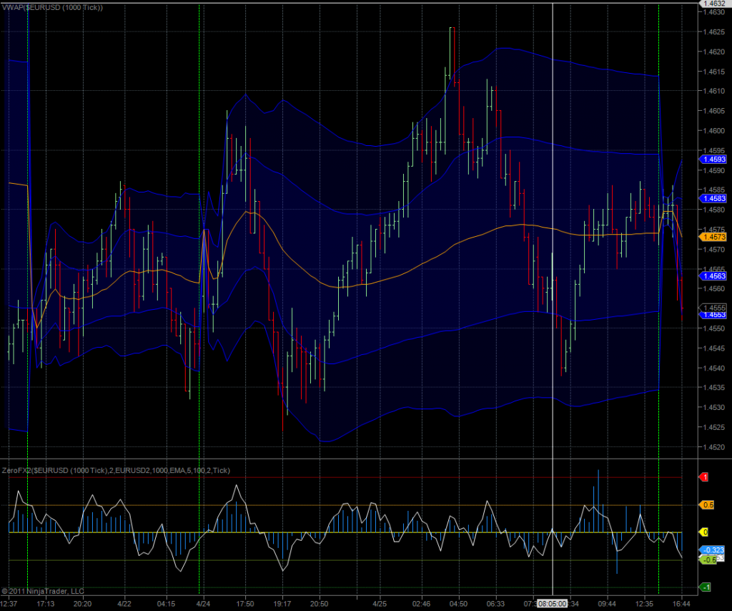Select the orange 0.5 level marker
This screenshot has width=732, height=611.
[708, 505]
